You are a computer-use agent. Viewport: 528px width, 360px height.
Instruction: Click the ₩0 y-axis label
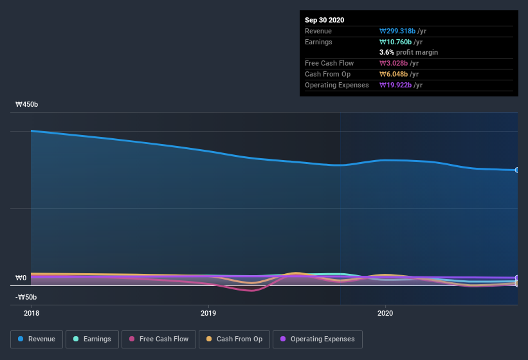click(21, 278)
